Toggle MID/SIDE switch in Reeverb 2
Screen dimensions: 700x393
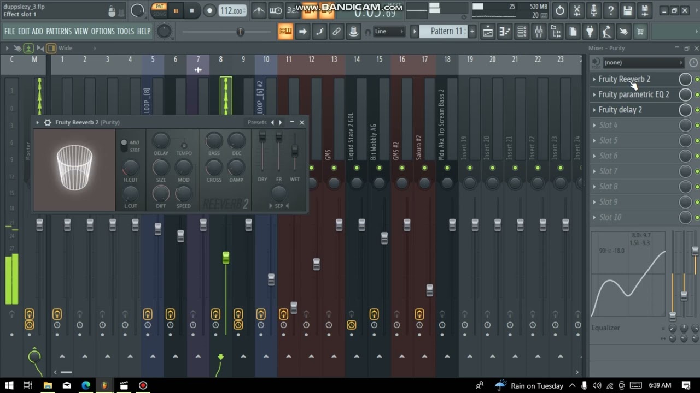click(124, 146)
